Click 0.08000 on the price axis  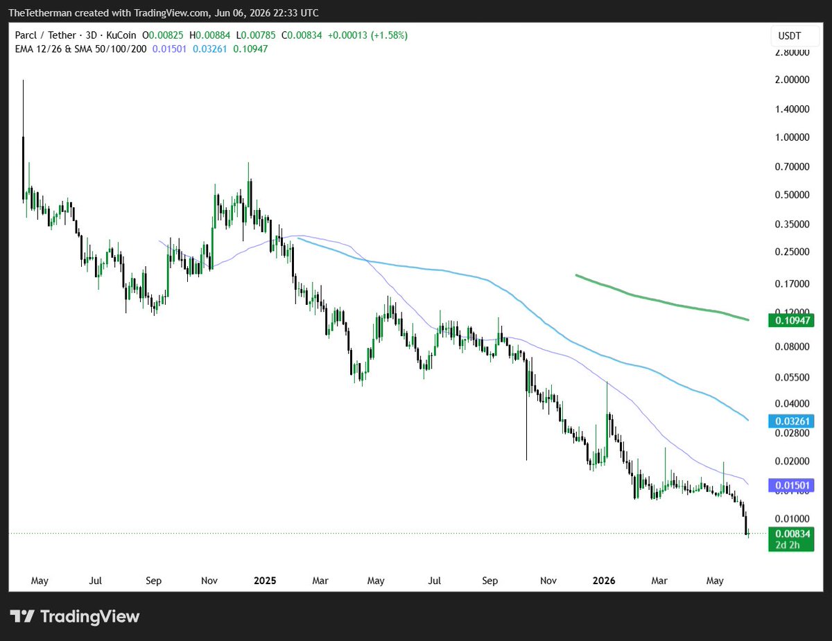point(793,346)
